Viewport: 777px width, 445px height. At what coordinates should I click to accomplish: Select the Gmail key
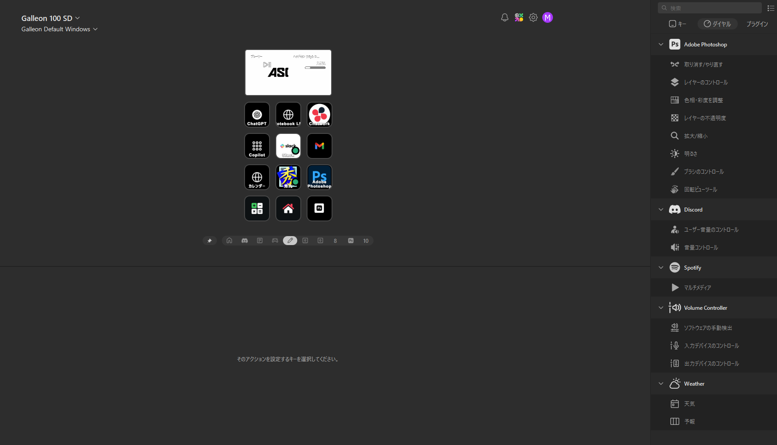click(x=320, y=146)
